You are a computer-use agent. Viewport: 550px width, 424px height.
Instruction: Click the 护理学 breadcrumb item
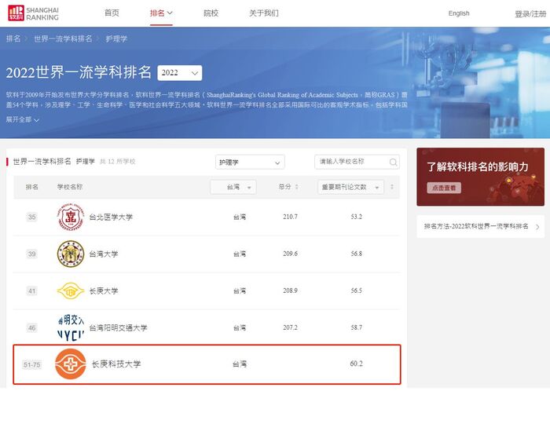[116, 38]
